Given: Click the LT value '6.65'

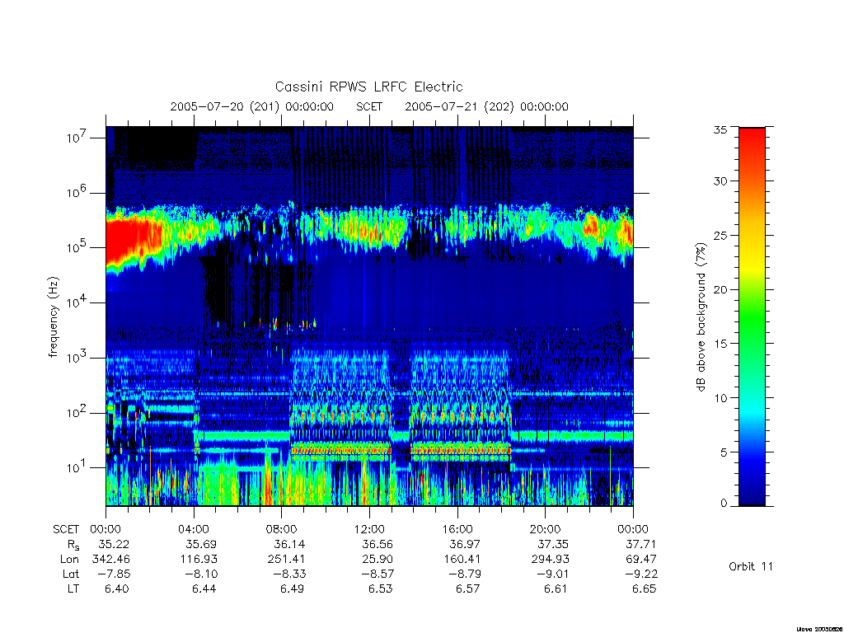Looking at the screenshot, I should pos(644,588).
